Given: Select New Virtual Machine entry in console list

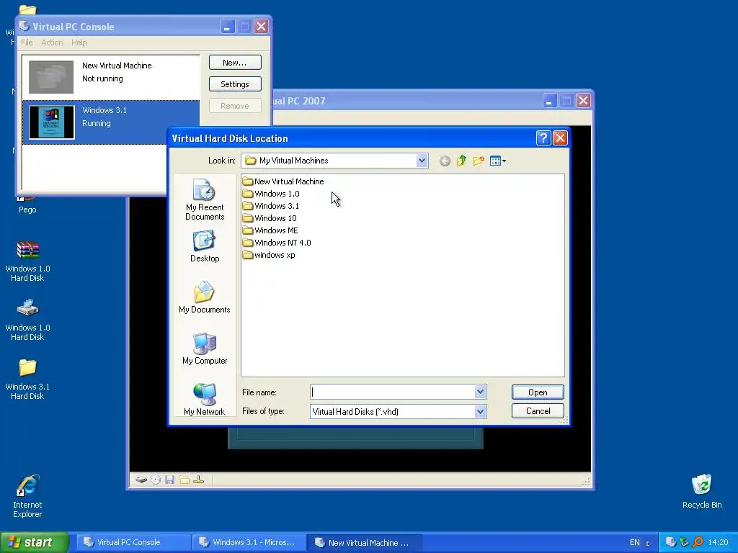Looking at the screenshot, I should tap(111, 77).
